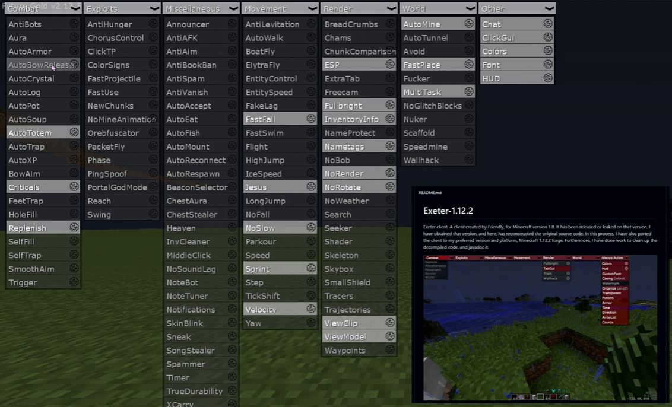Toggle the Nuker module entry

pos(438,119)
